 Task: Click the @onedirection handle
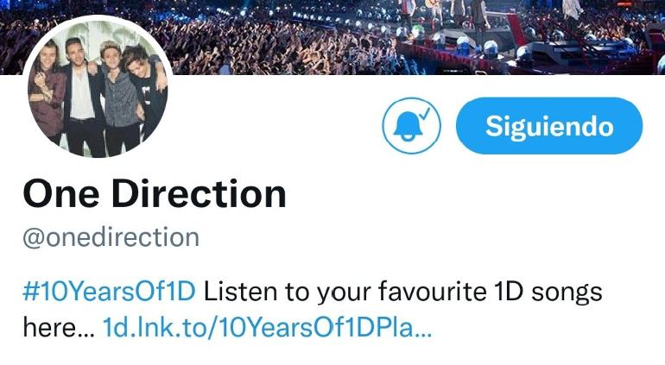[111, 237]
